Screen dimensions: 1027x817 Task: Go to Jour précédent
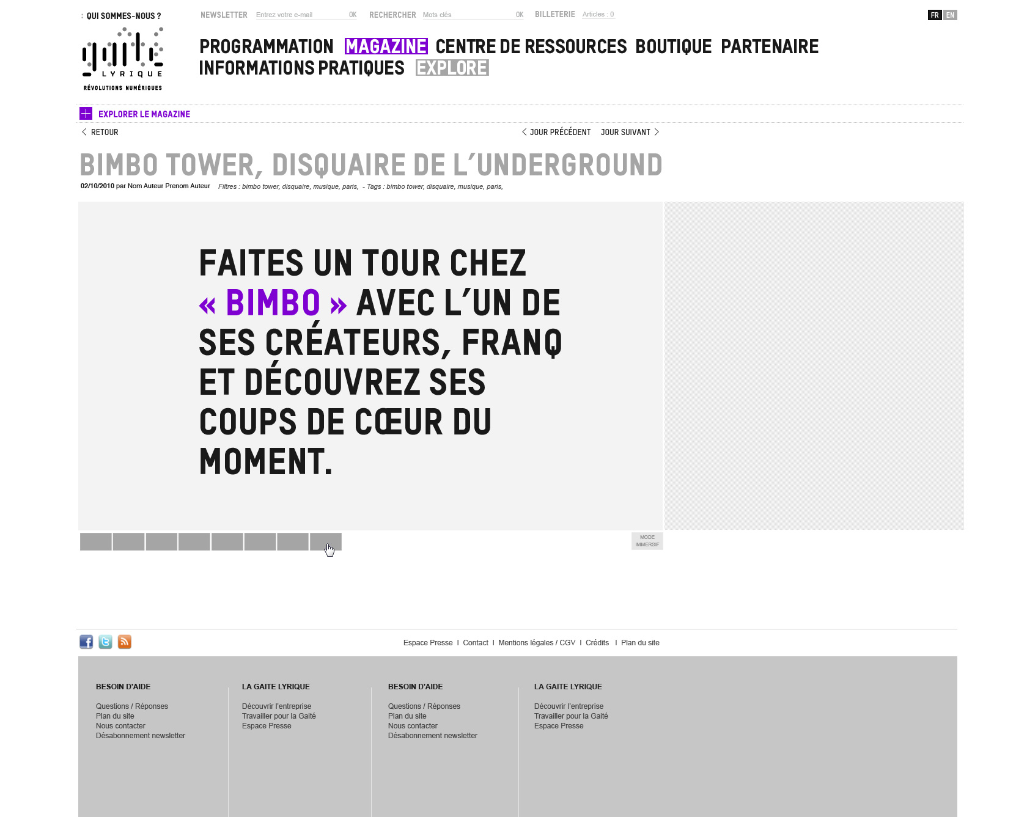pos(556,132)
